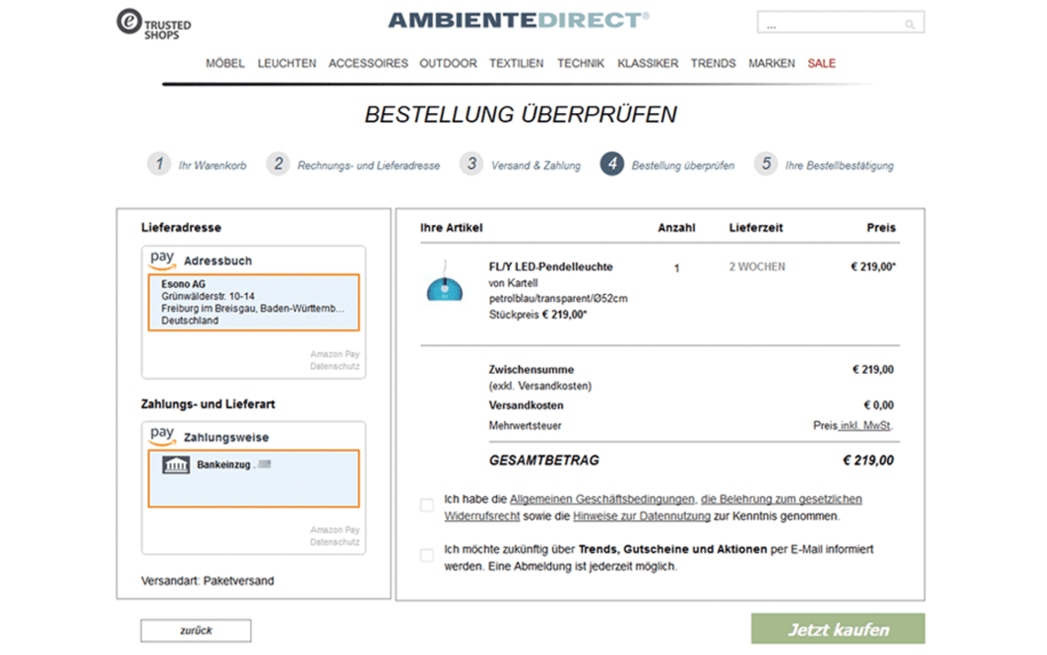
Task: Click the AmbienteDirect logo
Action: coord(519,20)
